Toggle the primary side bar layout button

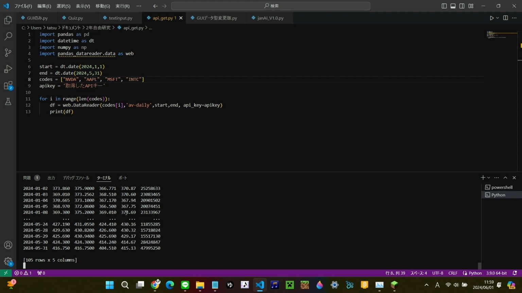tap(444, 6)
